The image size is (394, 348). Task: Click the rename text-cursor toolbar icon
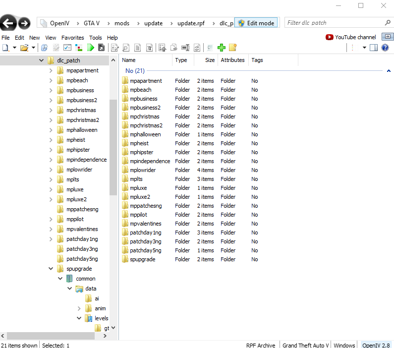point(185,48)
